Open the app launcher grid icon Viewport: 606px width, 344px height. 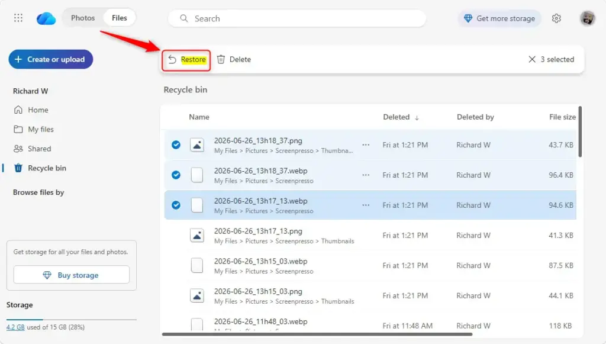(x=18, y=18)
